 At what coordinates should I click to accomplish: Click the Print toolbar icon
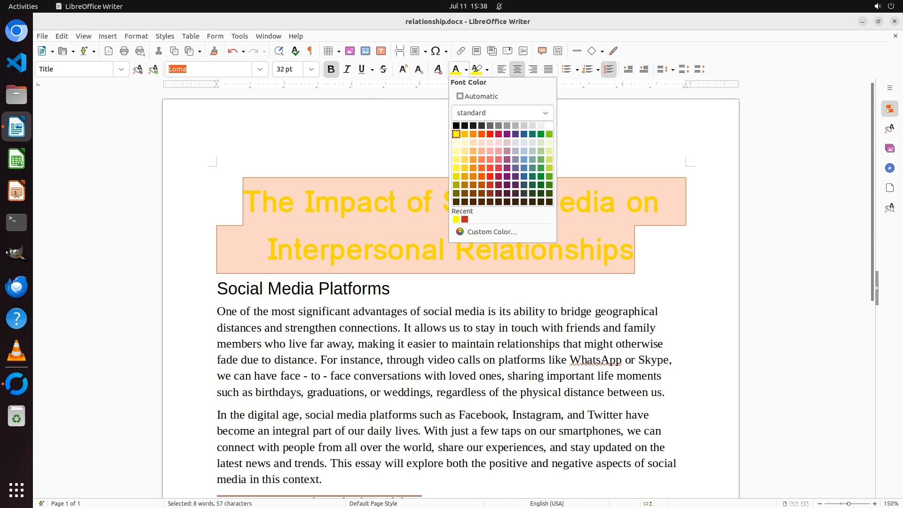124,51
